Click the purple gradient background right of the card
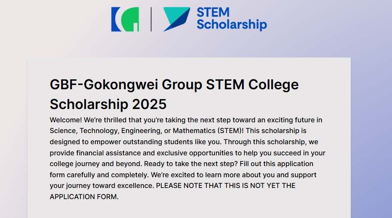Image resolution: width=392 pixels, height=218 pixels. click(371, 137)
